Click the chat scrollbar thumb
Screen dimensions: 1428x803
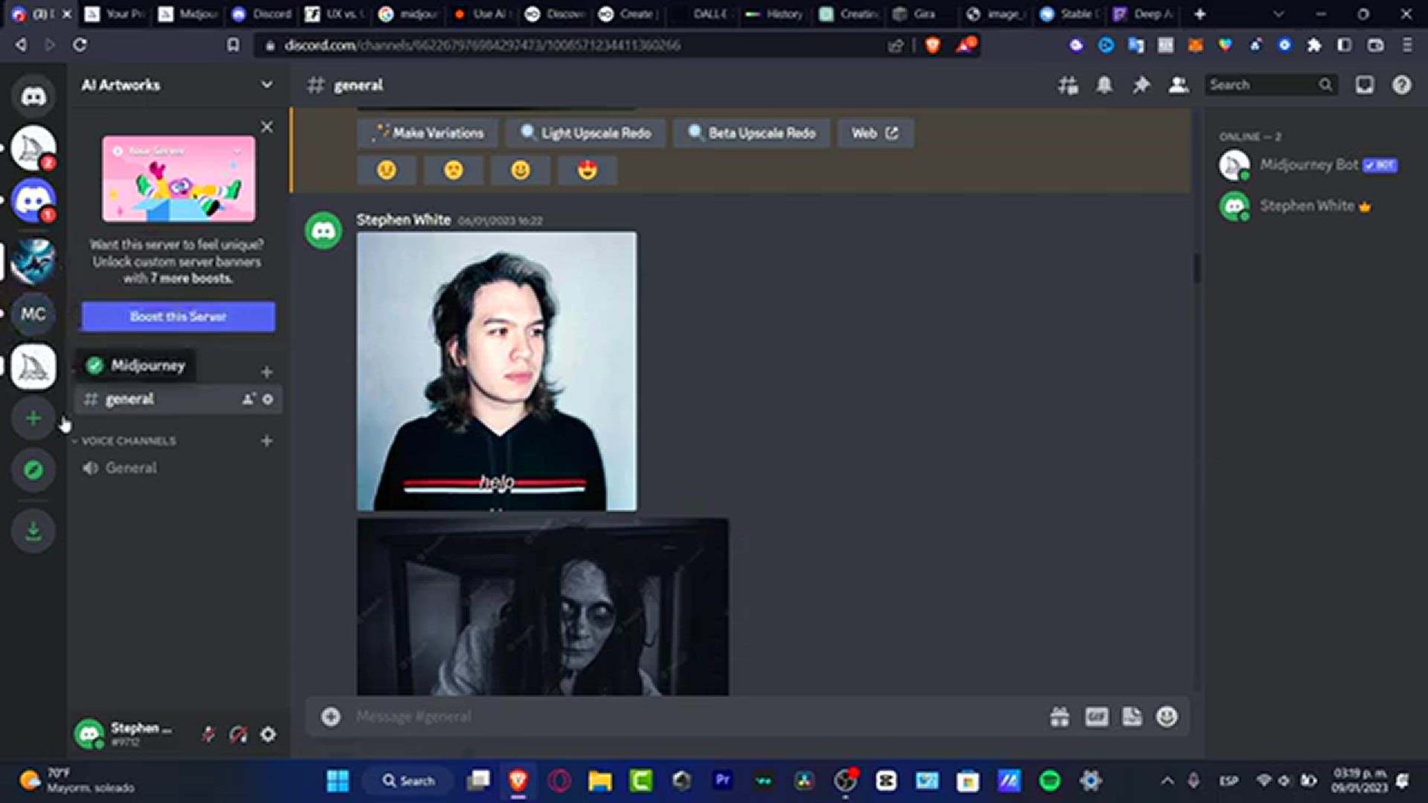1197,268
